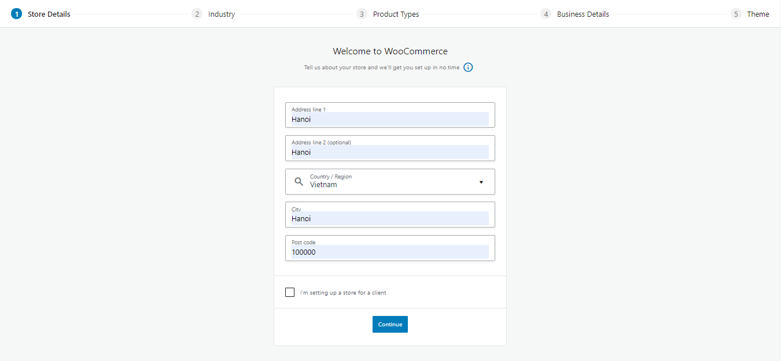Screen dimensions: 781x361
Task: Jump to the Theme step
Action: click(x=758, y=14)
